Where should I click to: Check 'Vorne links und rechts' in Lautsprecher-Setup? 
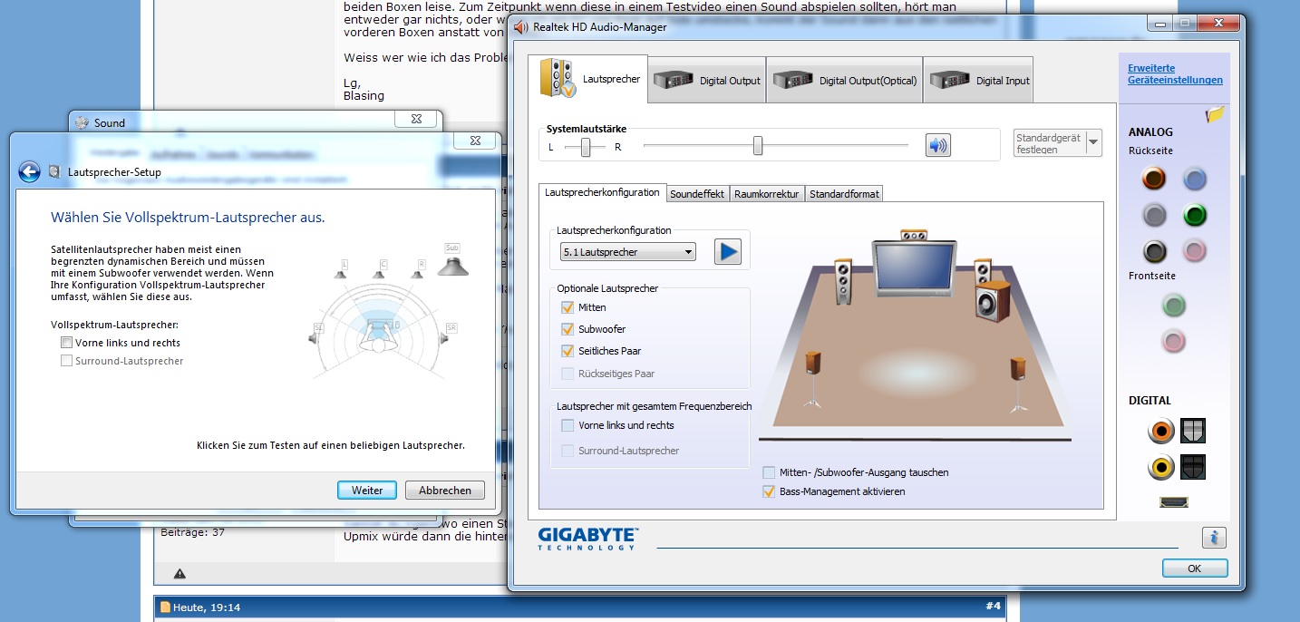click(x=66, y=343)
